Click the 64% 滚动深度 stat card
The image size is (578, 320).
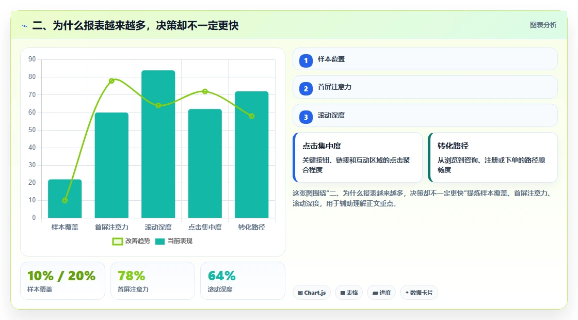(x=243, y=281)
